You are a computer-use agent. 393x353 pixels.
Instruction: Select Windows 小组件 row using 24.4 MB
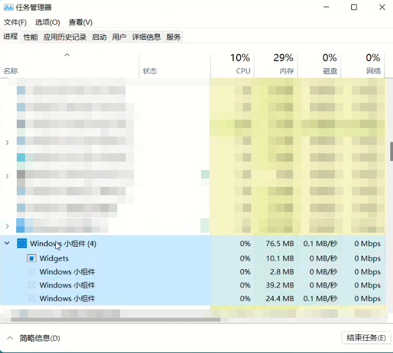pyautogui.click(x=193, y=298)
